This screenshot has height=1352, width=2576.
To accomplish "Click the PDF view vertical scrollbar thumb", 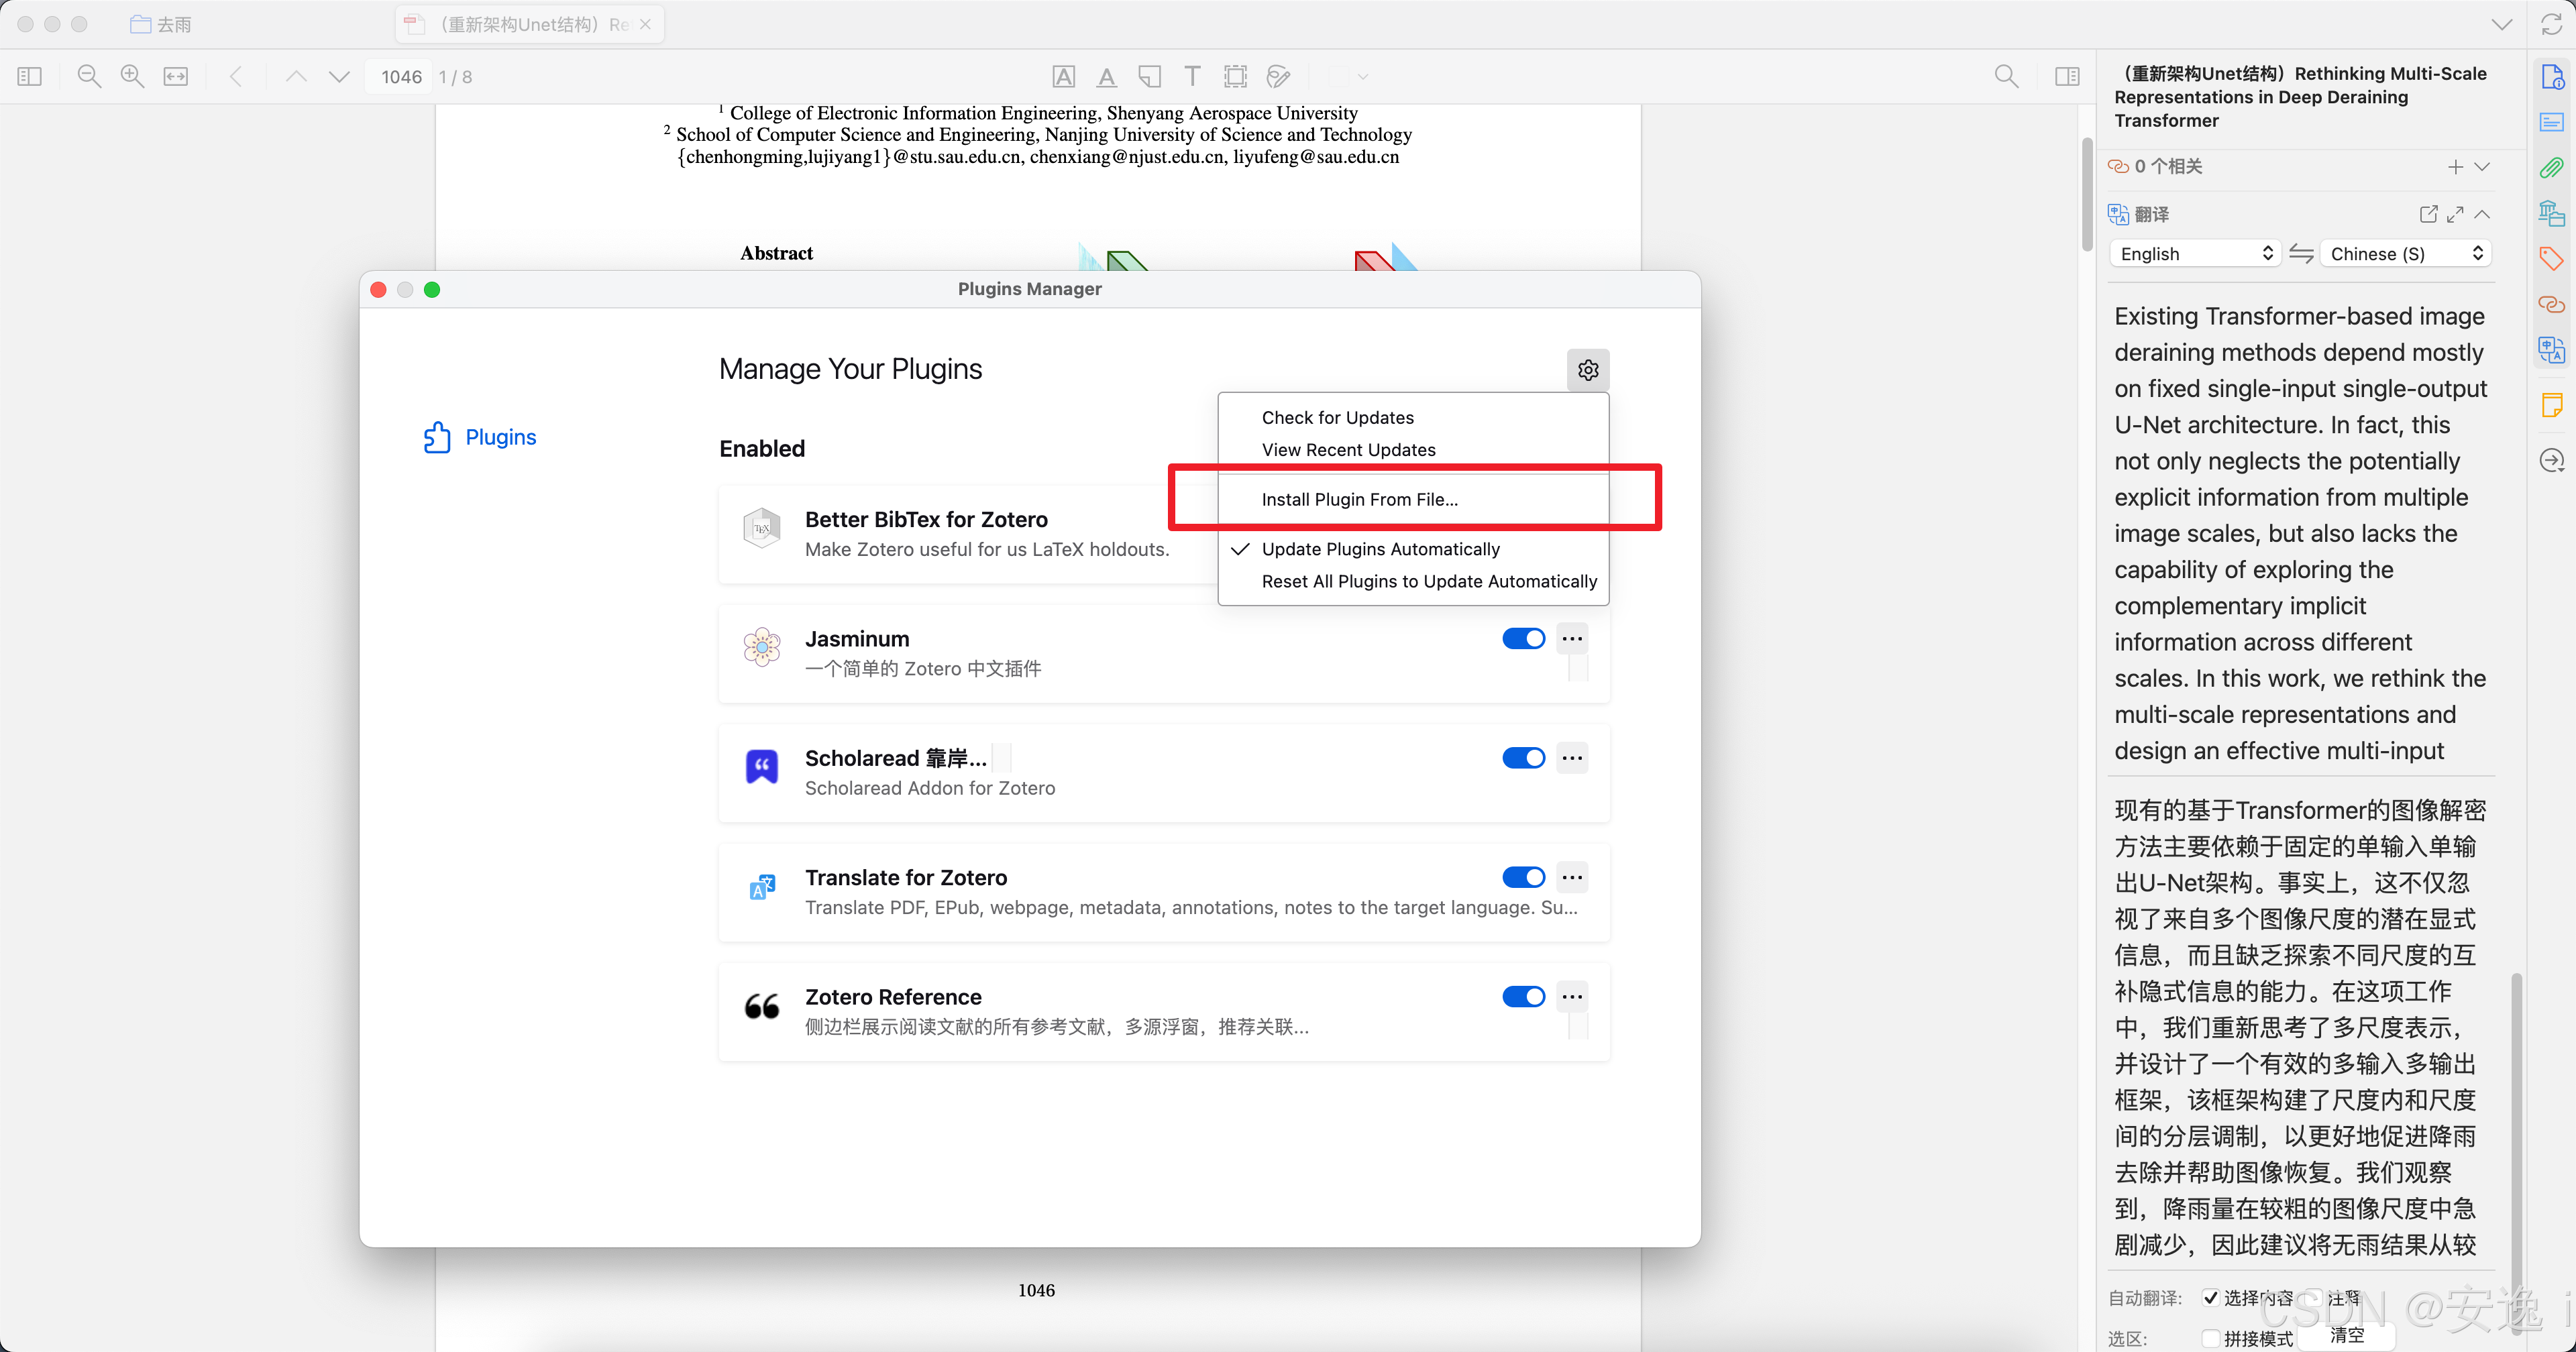I will 2087,195.
